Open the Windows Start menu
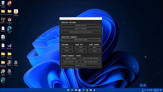 pos(68,90)
